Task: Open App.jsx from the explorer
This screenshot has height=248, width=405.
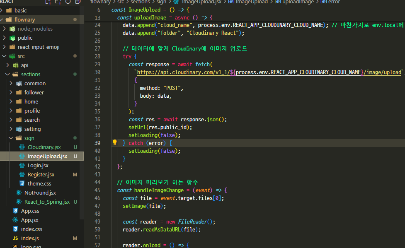Action: [30, 220]
